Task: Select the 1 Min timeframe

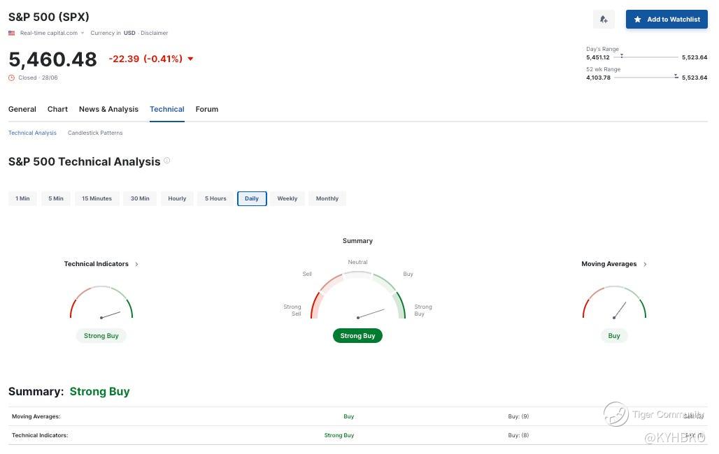Action: 22,198
